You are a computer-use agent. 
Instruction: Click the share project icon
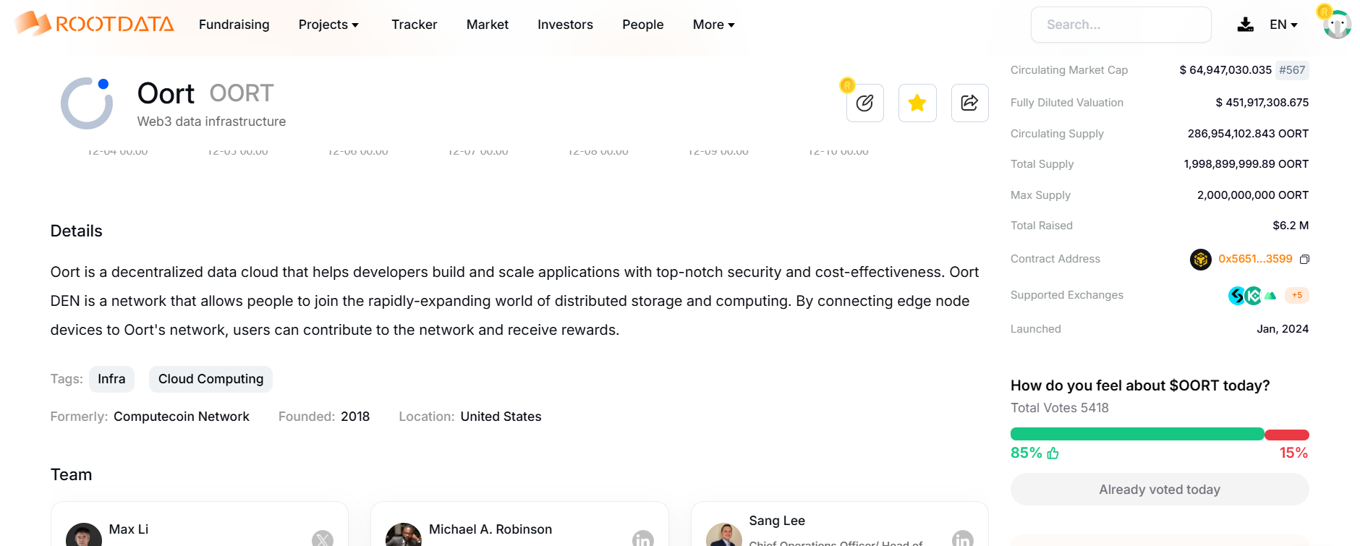pos(969,103)
